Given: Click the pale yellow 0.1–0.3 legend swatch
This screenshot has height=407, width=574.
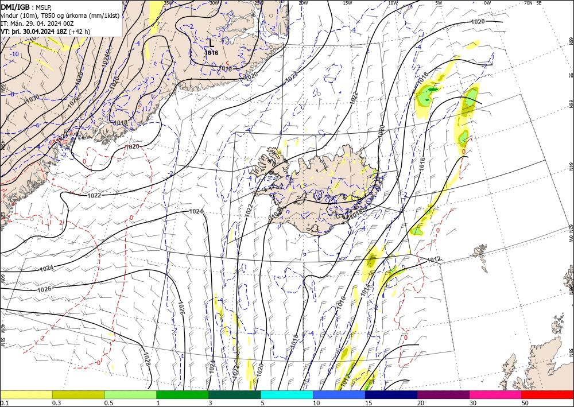Looking at the screenshot, I should point(26,394).
